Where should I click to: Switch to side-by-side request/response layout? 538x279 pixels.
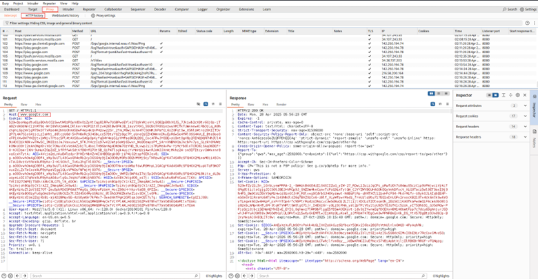(x=431, y=94)
